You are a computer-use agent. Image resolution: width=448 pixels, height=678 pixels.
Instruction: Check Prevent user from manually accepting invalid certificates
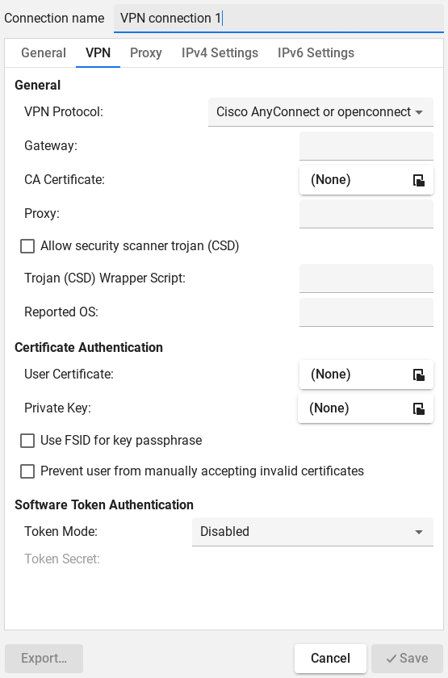[x=27, y=471]
